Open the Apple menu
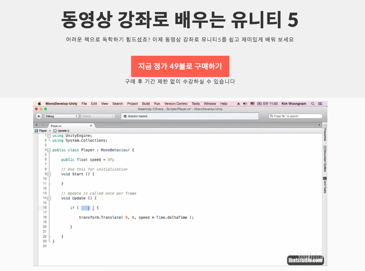This screenshot has height=271, width=365. pyautogui.click(x=39, y=104)
